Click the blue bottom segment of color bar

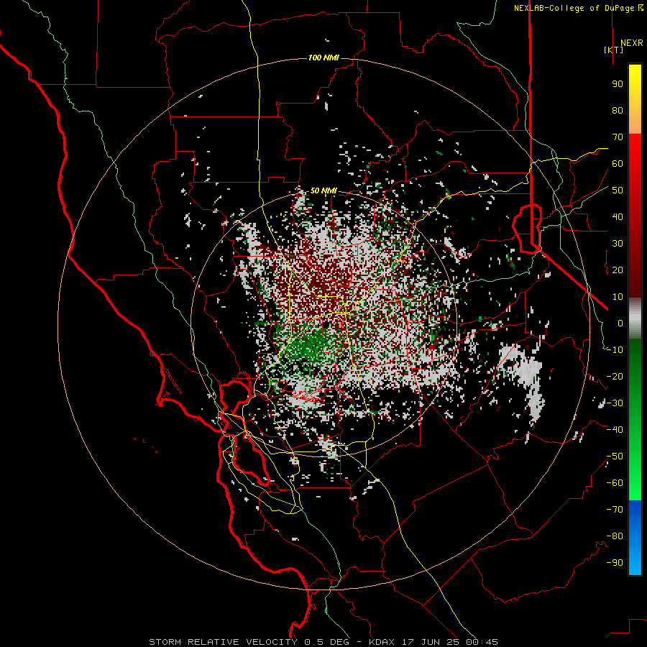click(635, 538)
